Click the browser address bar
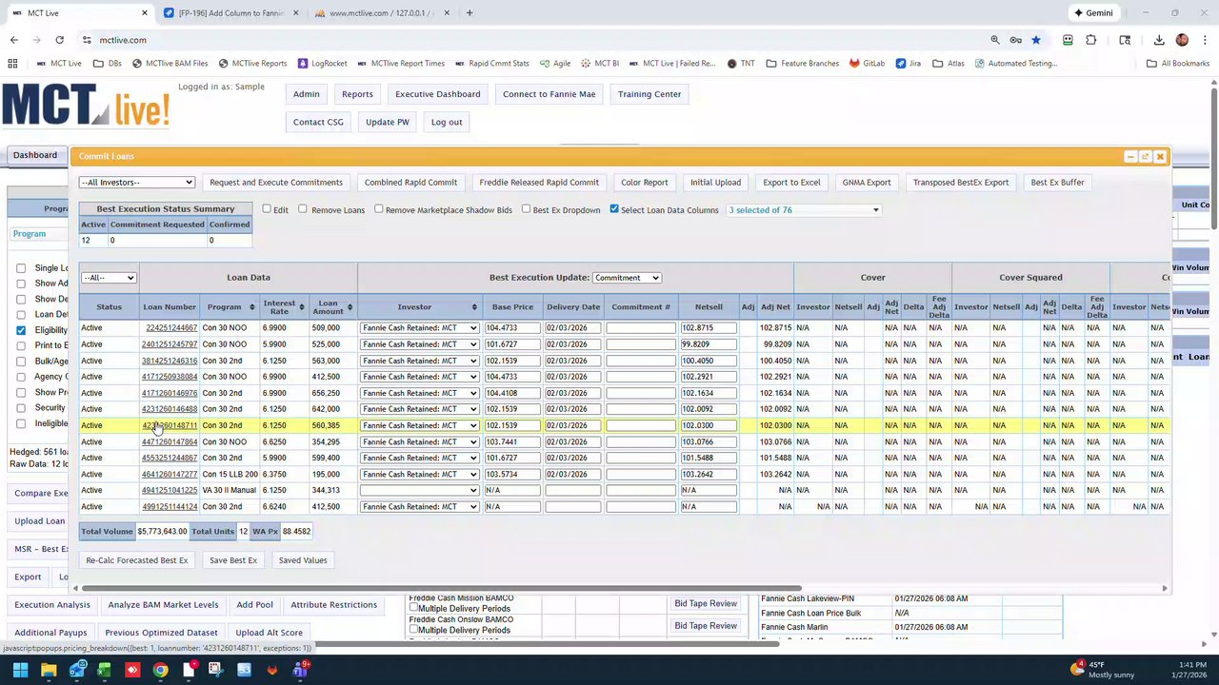1219x685 pixels. coord(533,40)
